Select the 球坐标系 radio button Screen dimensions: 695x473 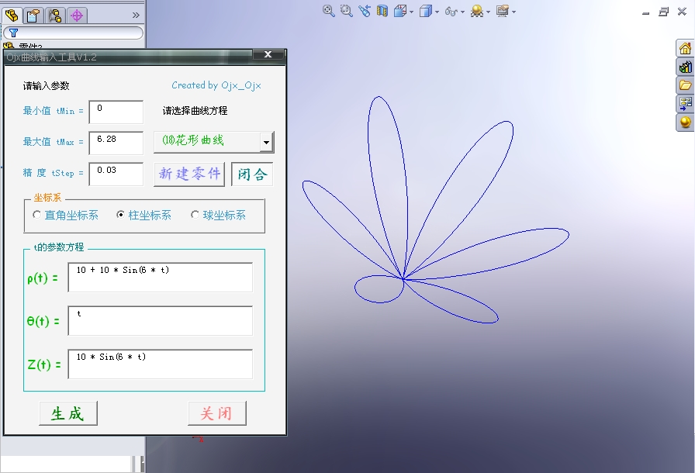click(x=195, y=215)
